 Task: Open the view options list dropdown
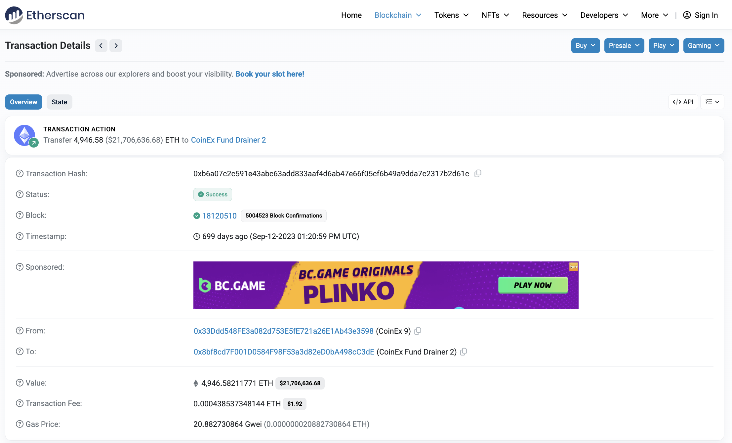tap(712, 102)
